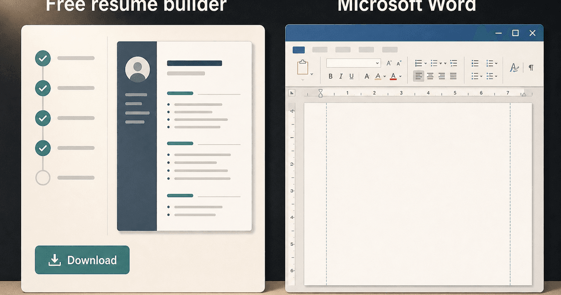Viewport: 561px width, 295px height.
Task: Open the last gray ribbon tab
Action: tap(390, 50)
